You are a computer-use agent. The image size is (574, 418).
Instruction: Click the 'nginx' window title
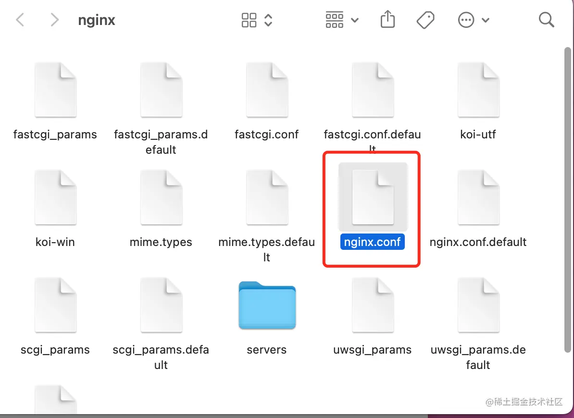pos(97,20)
